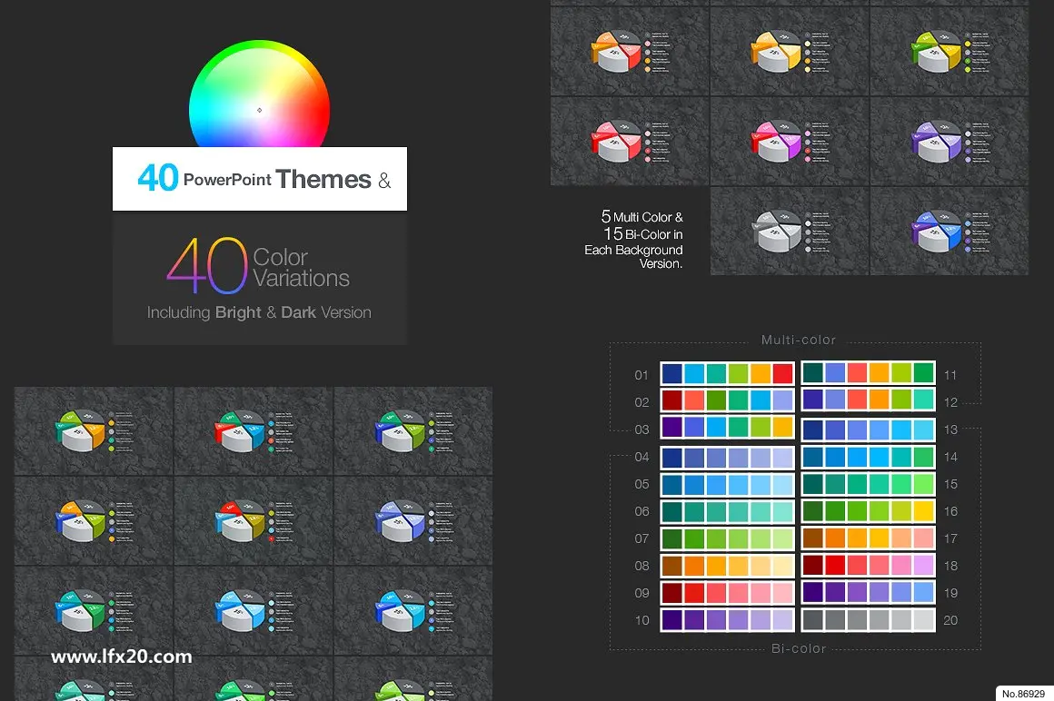
Task: Click the '40 Color Variations' heading
Action: 258,267
